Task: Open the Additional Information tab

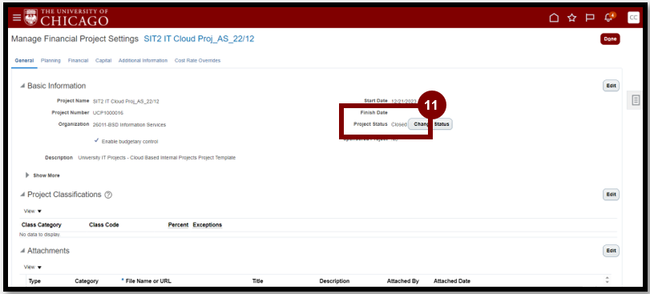Action: 143,60
